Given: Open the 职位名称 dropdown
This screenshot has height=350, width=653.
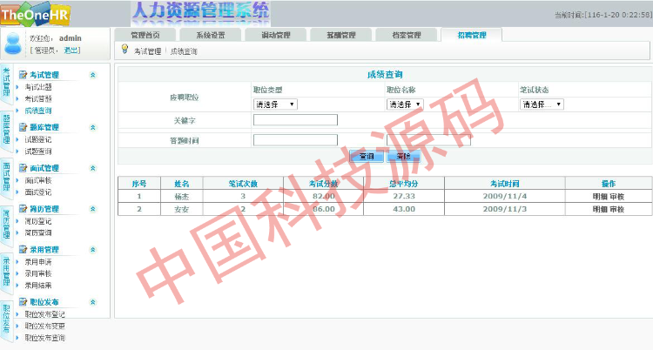Looking at the screenshot, I should pos(404,104).
